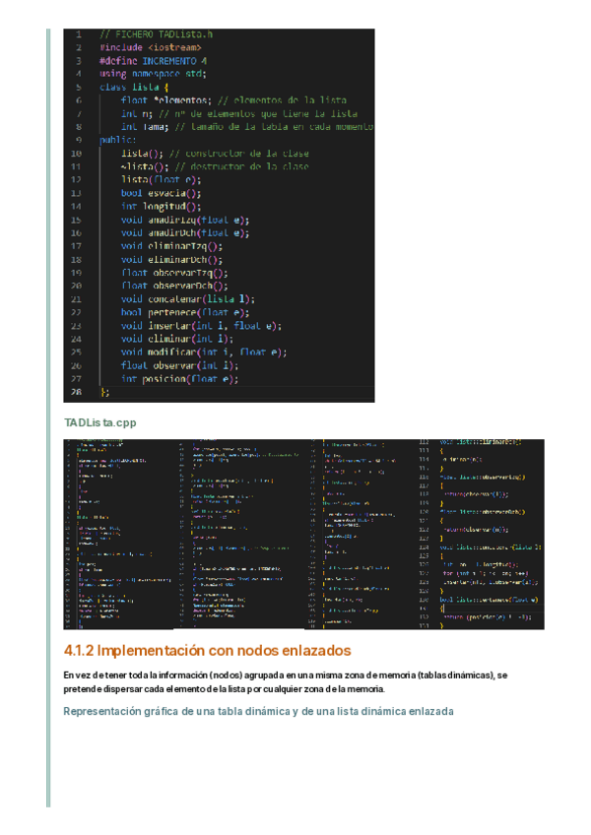This screenshot has width=591, height=835.
Task: Click code line "void eliminar(int i);"
Action: click(177, 339)
